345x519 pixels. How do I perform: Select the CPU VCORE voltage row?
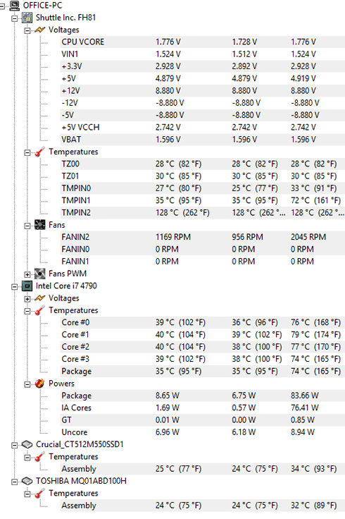(x=202, y=42)
